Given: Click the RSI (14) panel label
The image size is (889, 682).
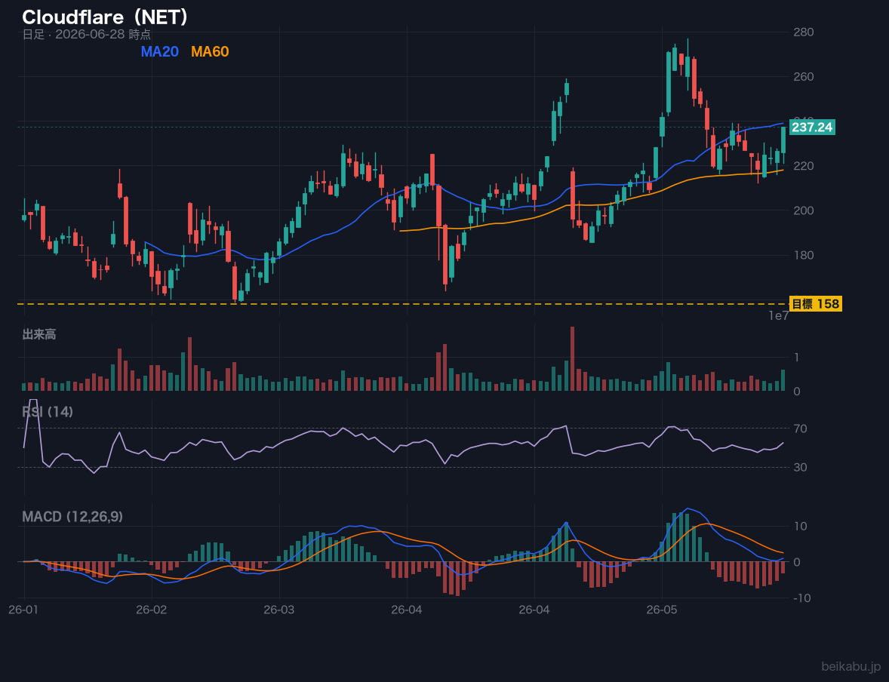Looking at the screenshot, I should click(x=48, y=412).
